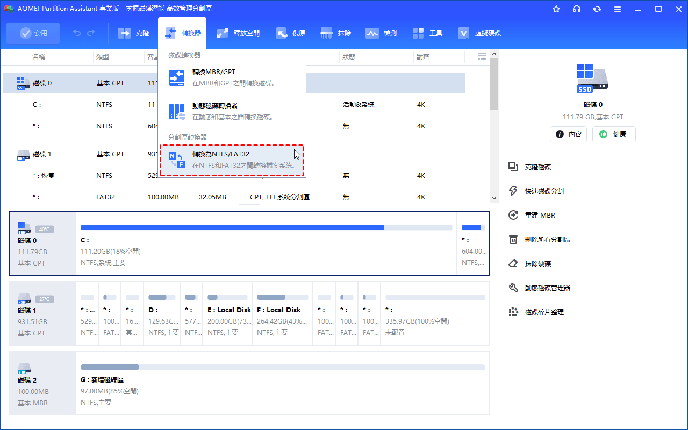688x430 pixels.
Task: Click the 健康 health button
Action: point(613,134)
